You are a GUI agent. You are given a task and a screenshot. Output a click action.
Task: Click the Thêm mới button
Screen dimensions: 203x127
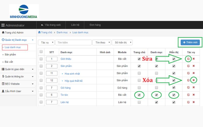click(190, 42)
